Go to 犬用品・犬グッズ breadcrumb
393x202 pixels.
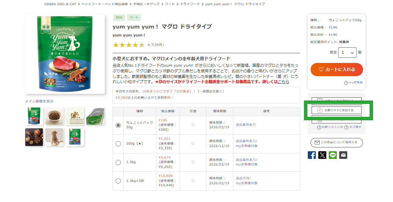146,4
